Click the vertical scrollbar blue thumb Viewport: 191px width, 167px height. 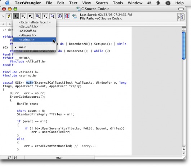coord(184,45)
